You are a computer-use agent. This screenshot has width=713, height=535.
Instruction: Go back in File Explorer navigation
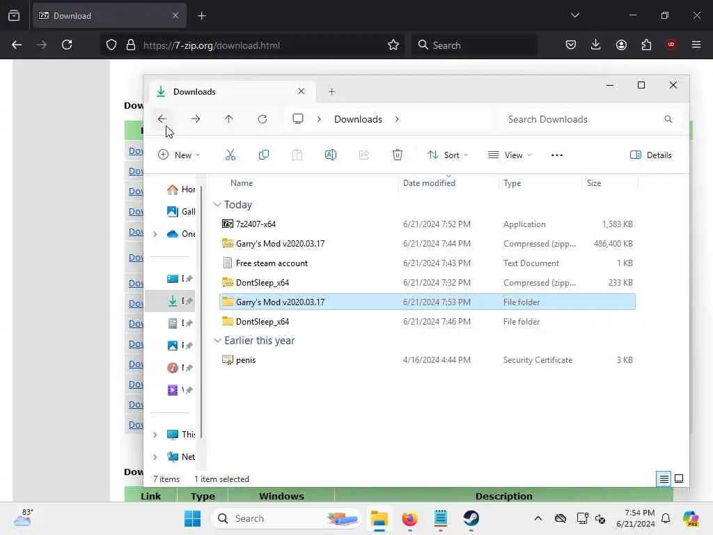coord(162,119)
